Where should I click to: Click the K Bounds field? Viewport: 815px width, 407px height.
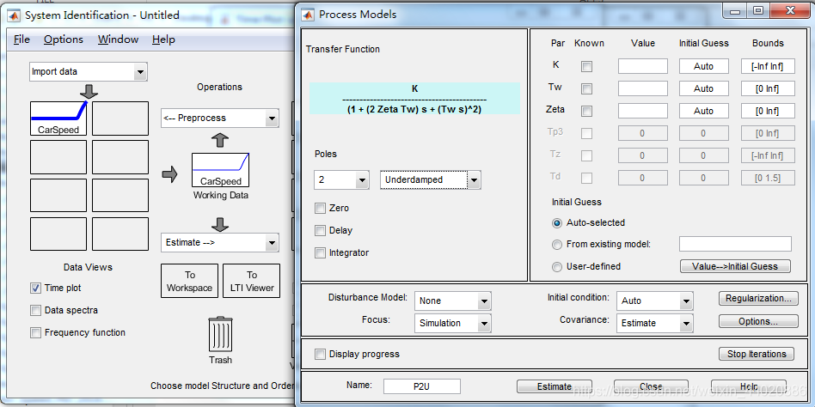click(769, 66)
